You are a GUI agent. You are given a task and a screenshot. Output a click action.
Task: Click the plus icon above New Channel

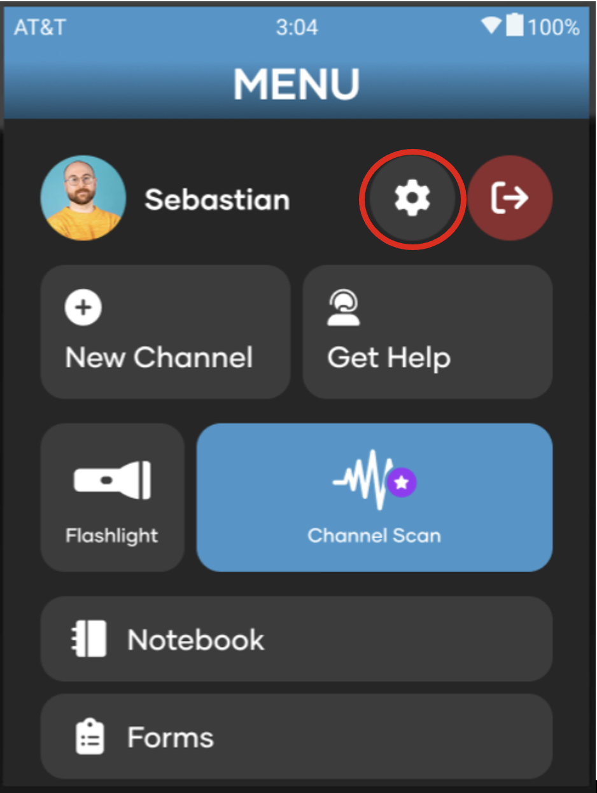coord(83,307)
